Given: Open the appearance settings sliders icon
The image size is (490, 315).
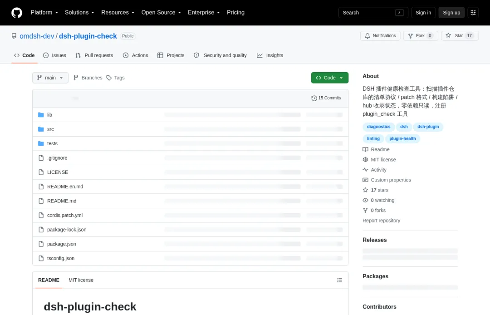Looking at the screenshot, I should pyautogui.click(x=473, y=13).
